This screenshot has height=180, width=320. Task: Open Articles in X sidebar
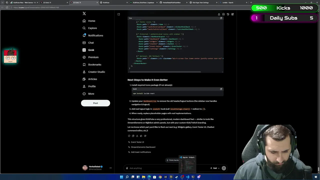pyautogui.click(x=90, y=79)
